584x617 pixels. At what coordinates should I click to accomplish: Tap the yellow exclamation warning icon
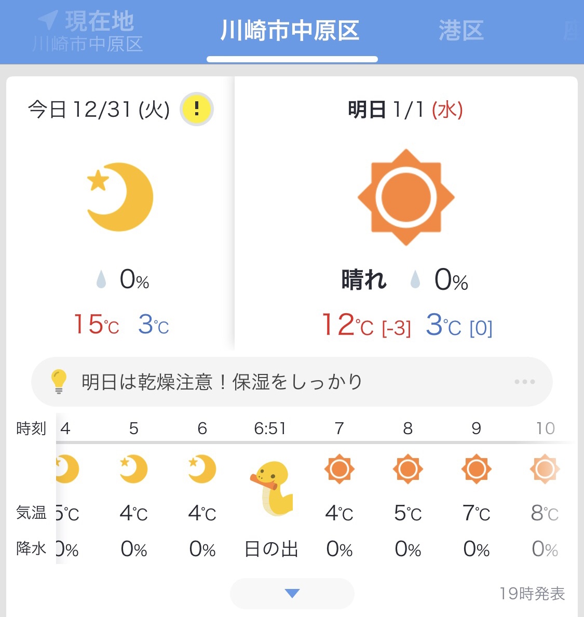197,109
